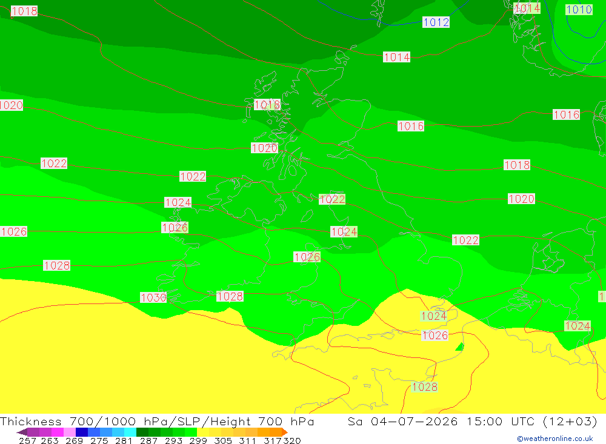Click the 275 legend value

click(x=99, y=440)
